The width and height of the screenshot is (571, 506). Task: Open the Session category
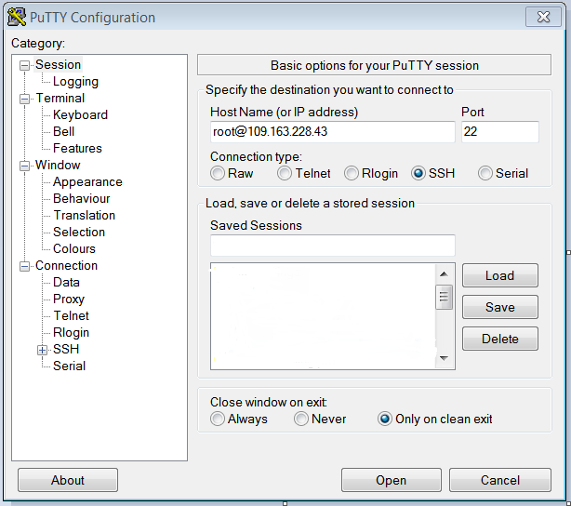click(x=58, y=64)
